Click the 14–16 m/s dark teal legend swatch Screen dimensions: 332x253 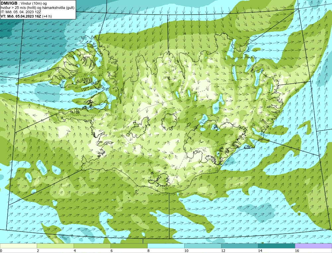point(276,246)
